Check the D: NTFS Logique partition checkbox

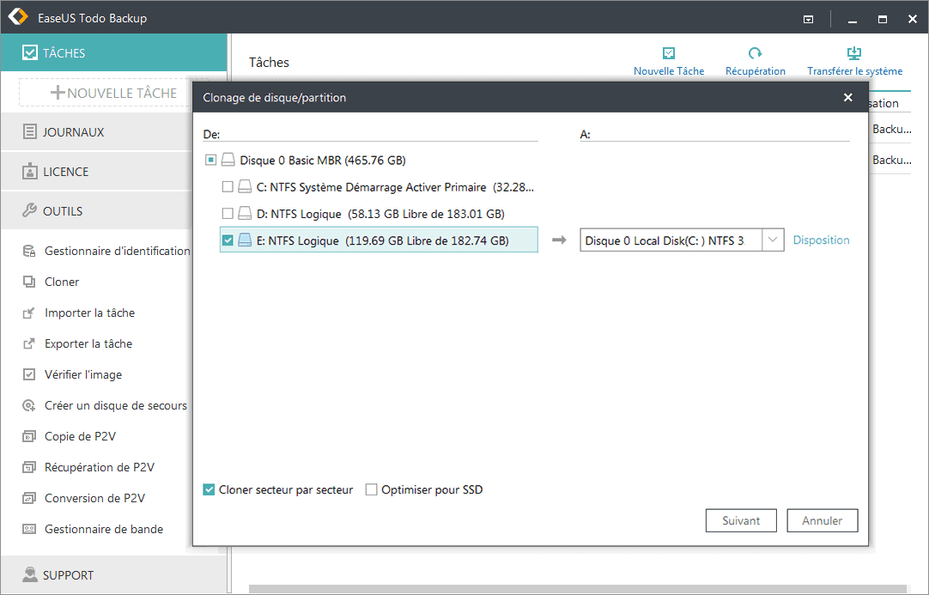pos(228,213)
